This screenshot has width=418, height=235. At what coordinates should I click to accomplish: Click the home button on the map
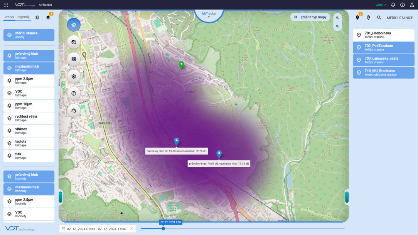(x=74, y=25)
